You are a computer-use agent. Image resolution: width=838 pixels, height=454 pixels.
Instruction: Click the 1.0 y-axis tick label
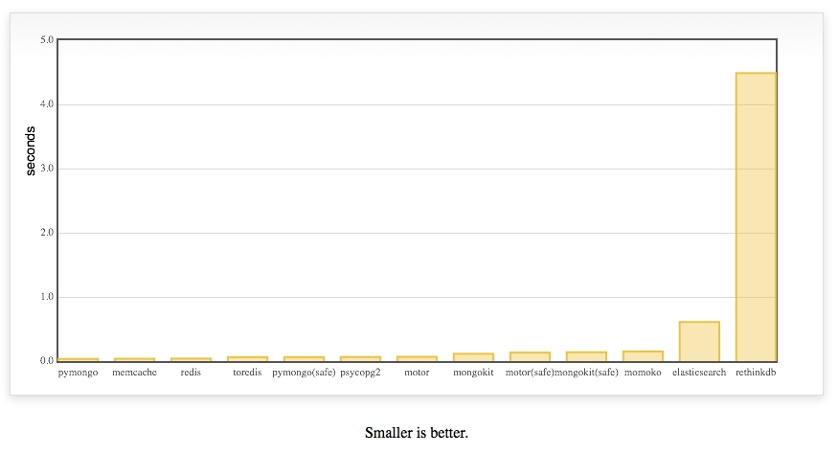(48, 297)
